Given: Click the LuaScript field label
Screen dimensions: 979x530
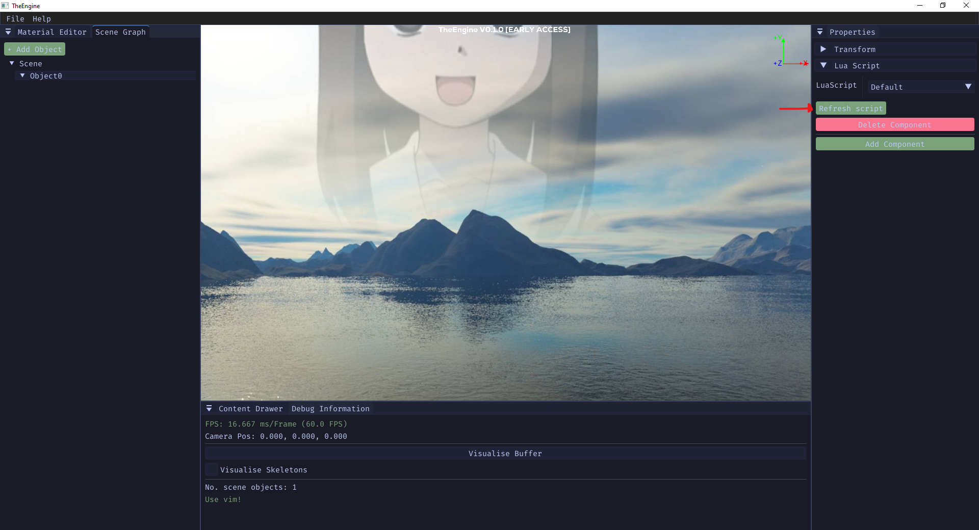Looking at the screenshot, I should point(836,85).
